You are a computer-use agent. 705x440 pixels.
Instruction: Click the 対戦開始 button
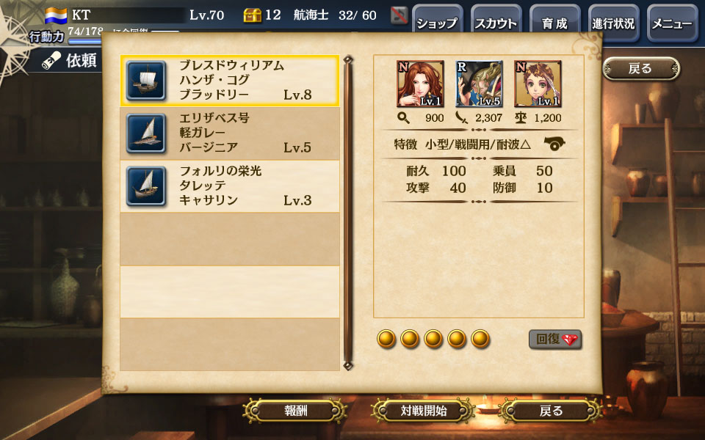(x=423, y=411)
